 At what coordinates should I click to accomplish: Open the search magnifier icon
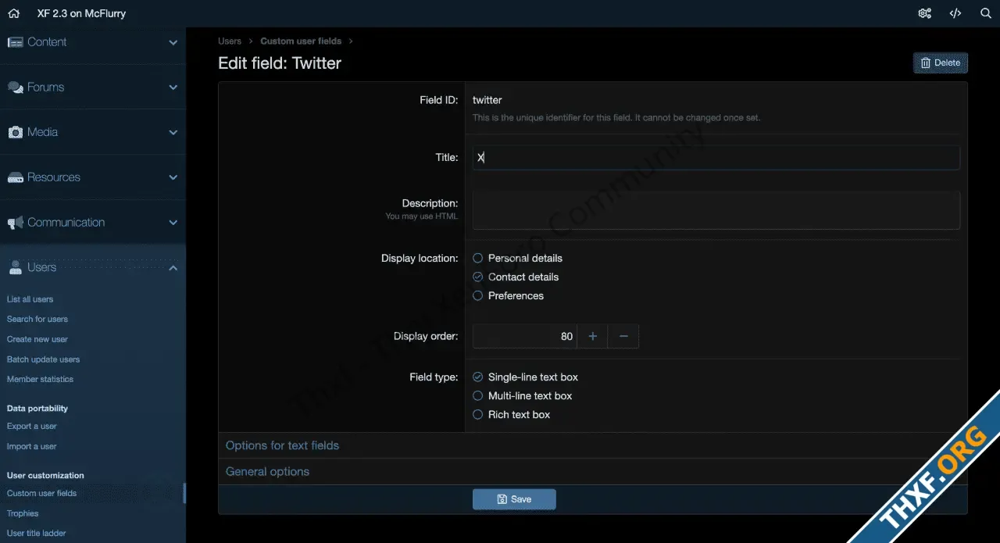[986, 13]
